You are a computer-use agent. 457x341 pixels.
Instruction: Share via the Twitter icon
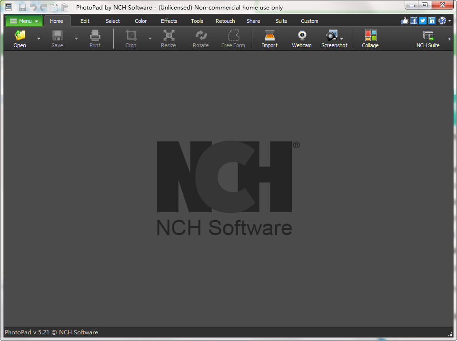click(x=423, y=21)
